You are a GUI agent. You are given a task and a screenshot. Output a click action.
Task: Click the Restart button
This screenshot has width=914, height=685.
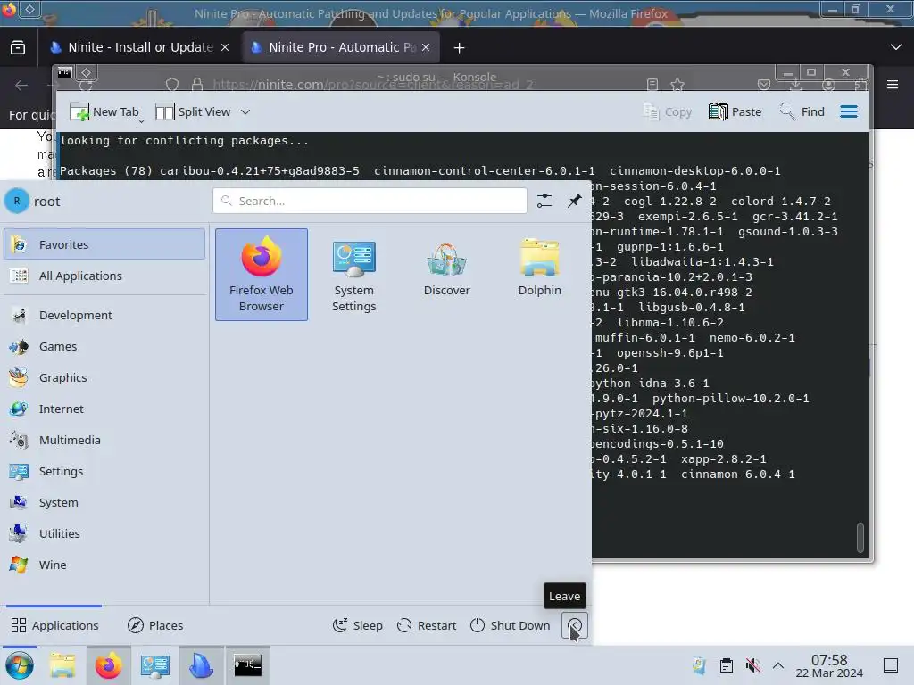coord(426,625)
